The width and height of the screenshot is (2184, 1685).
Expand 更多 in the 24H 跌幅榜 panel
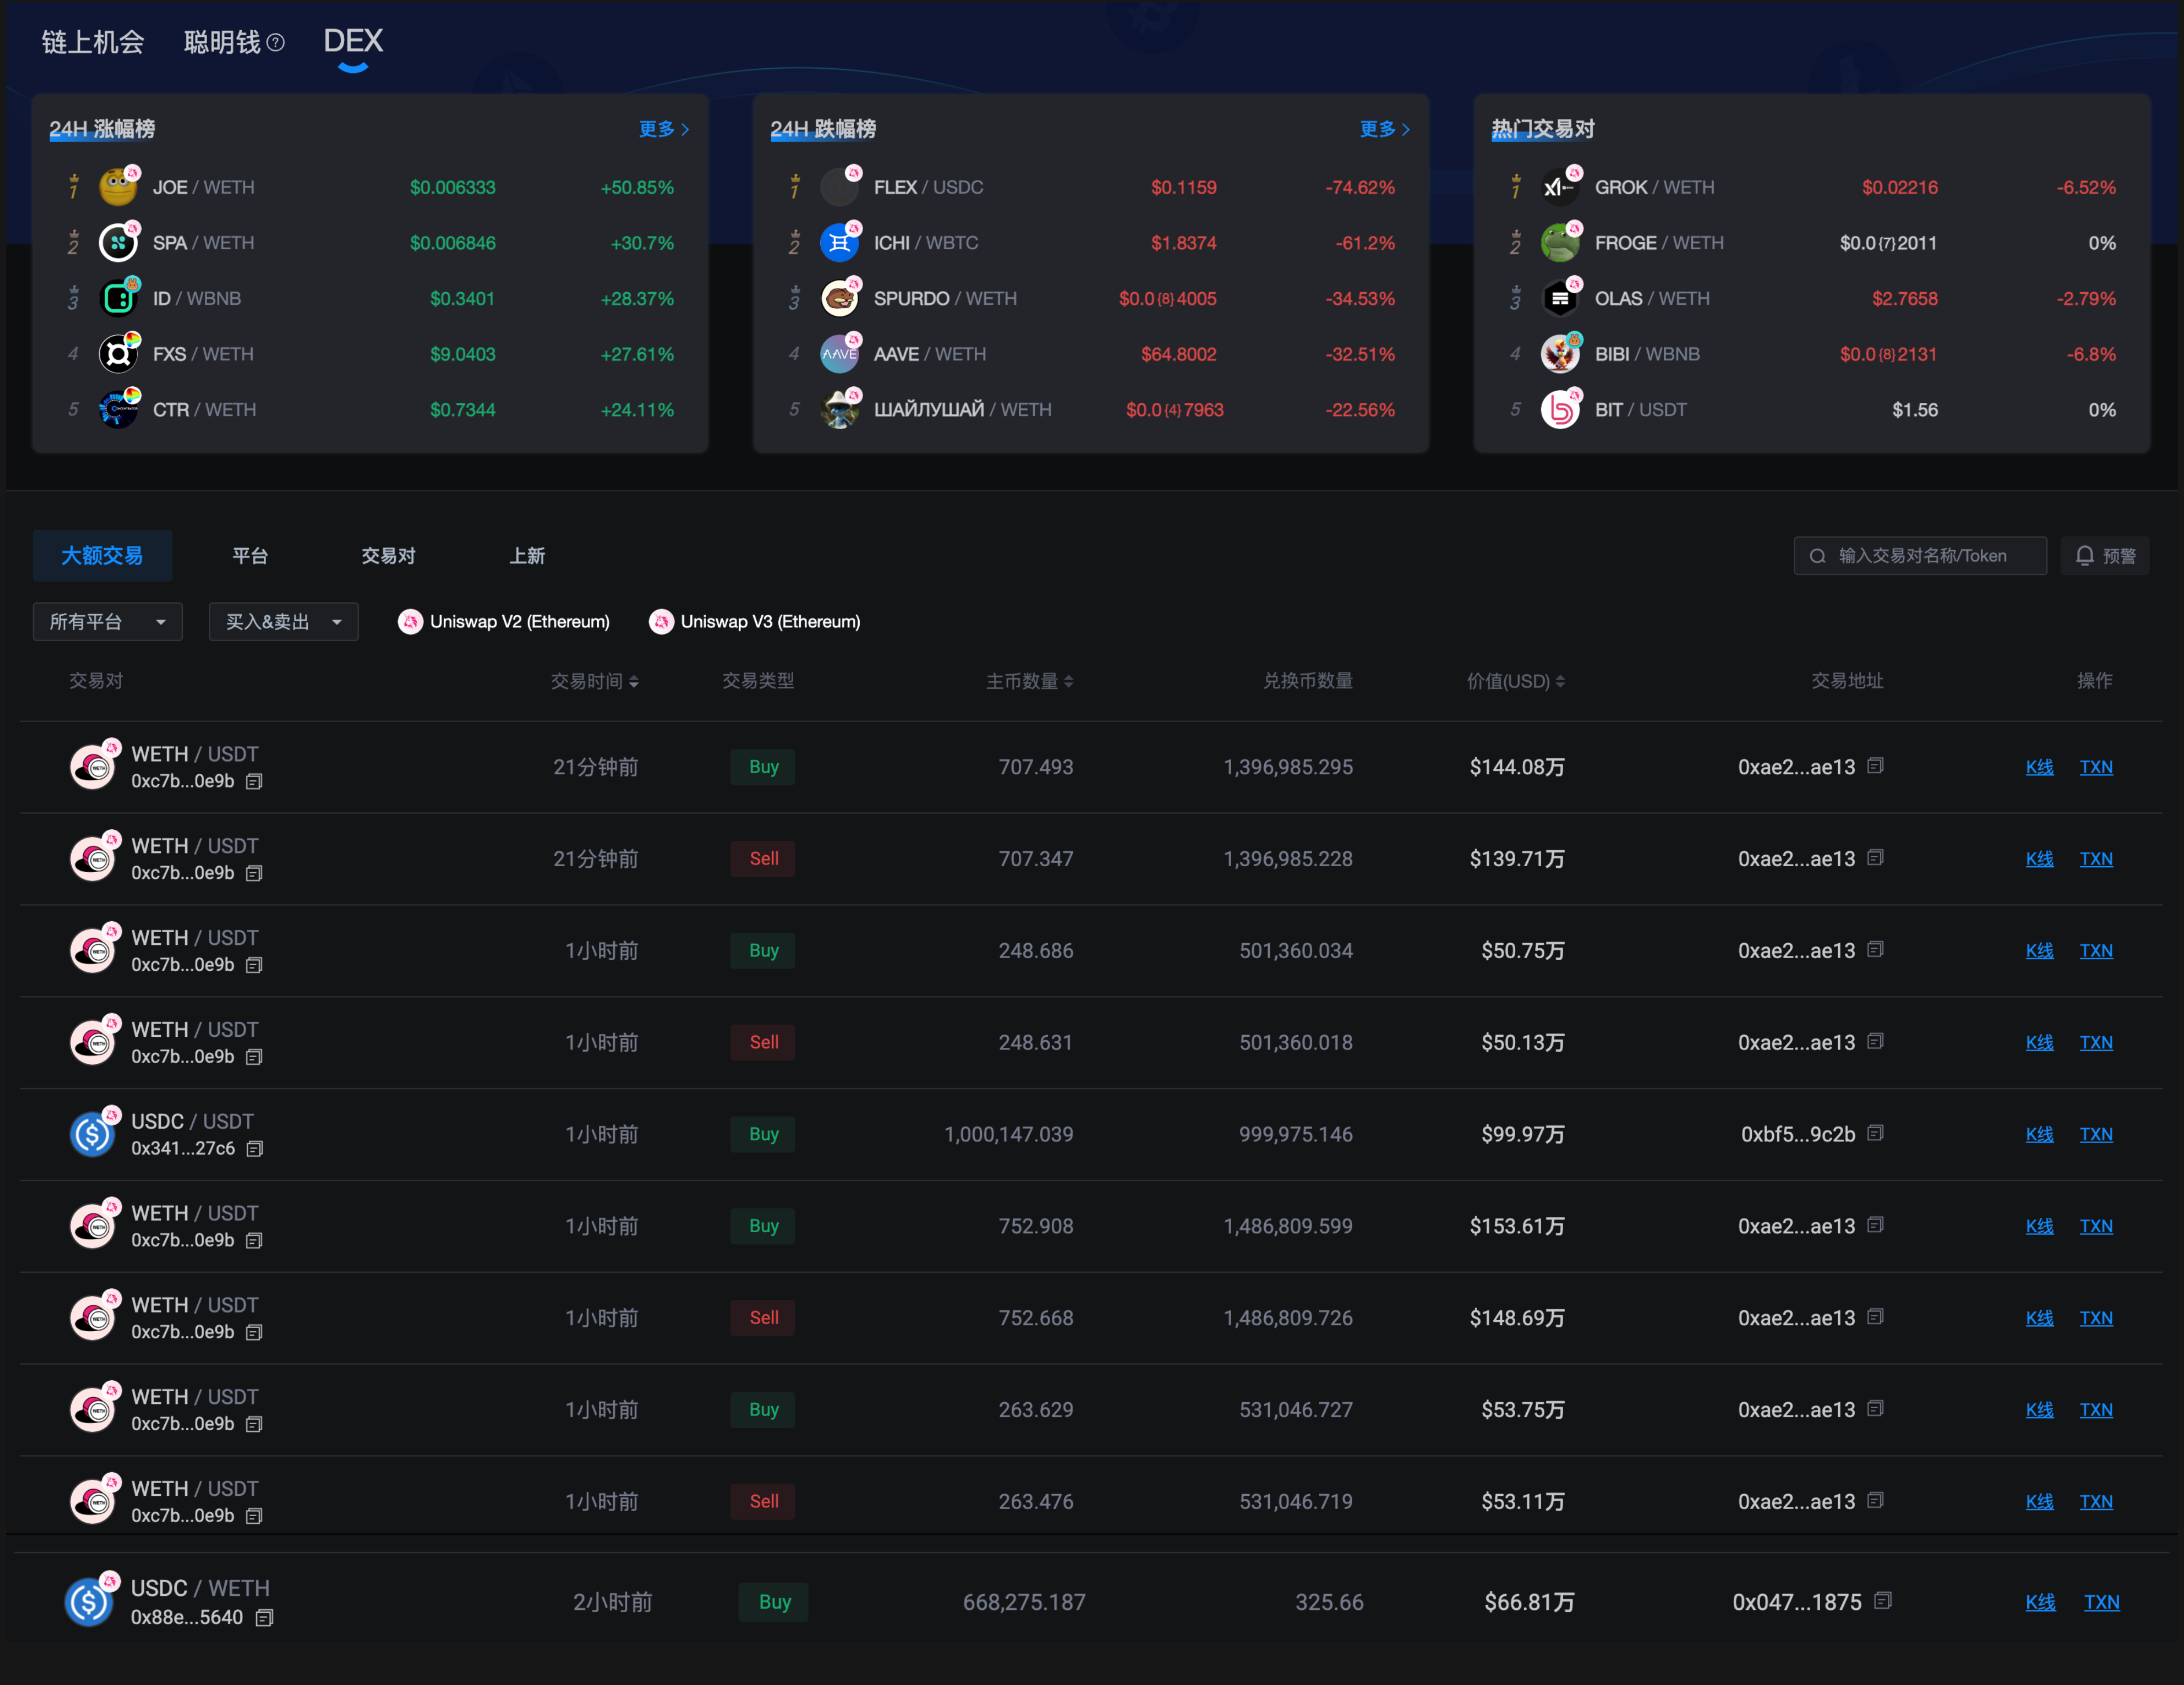1383,129
